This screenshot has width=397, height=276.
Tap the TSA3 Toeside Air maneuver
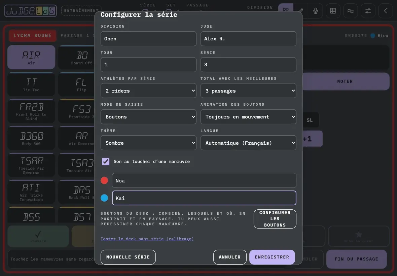click(x=76, y=165)
